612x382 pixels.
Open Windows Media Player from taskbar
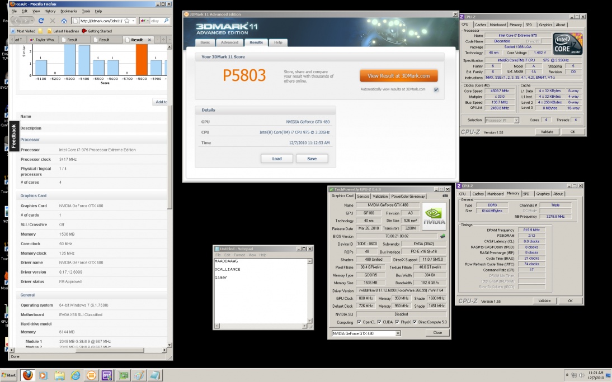click(x=43, y=375)
